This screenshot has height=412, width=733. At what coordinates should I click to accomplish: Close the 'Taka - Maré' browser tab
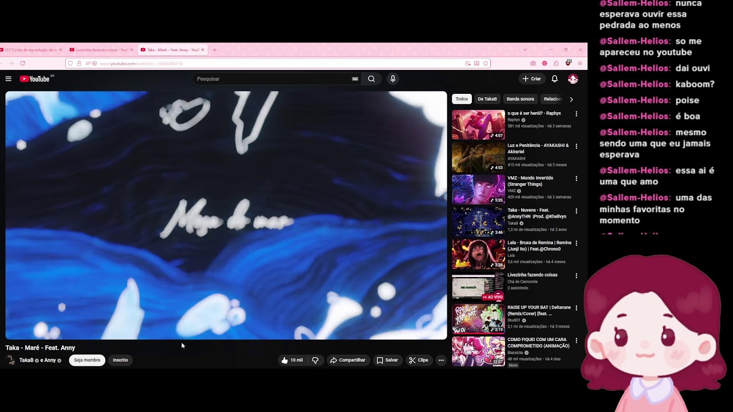203,50
